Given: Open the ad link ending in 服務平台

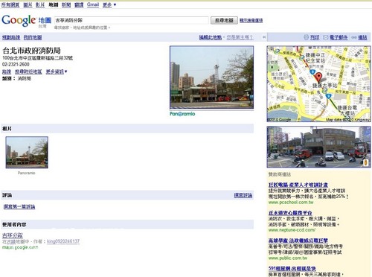Looking at the screenshot, I should (x=290, y=213).
